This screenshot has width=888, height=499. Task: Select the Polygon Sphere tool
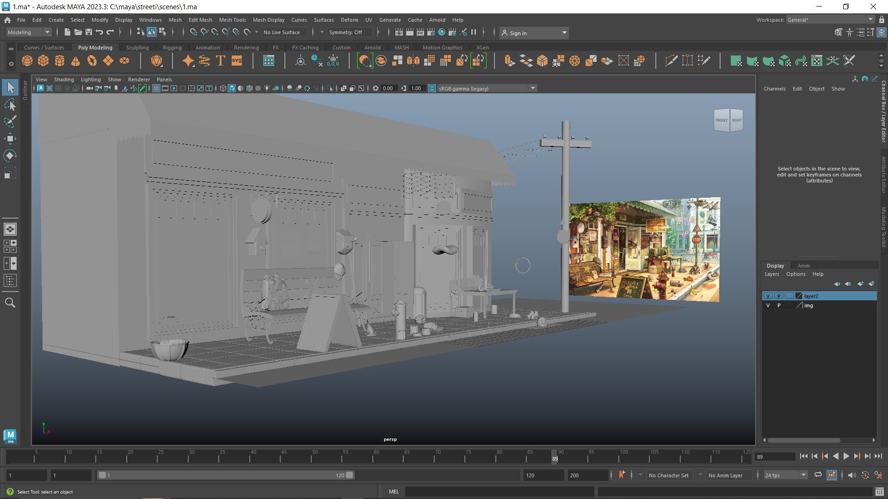click(27, 61)
